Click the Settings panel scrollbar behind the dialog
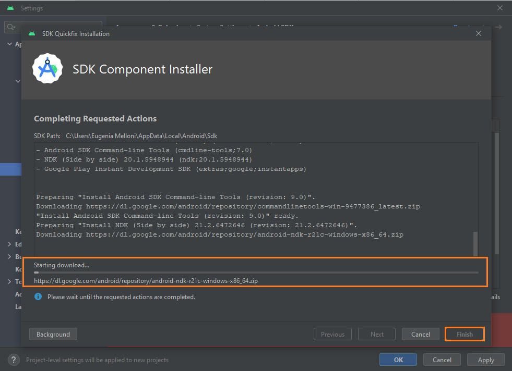This screenshot has height=371, width=512. point(497,193)
